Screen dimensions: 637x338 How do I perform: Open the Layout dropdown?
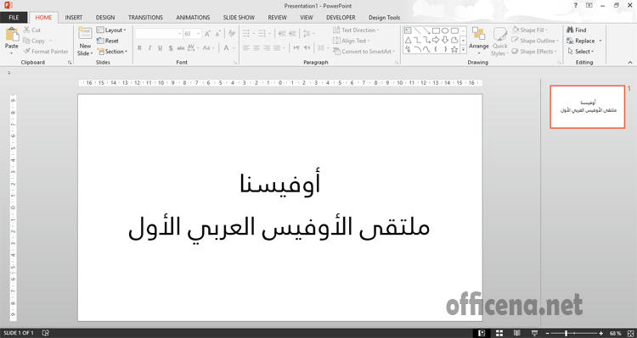pyautogui.click(x=111, y=30)
